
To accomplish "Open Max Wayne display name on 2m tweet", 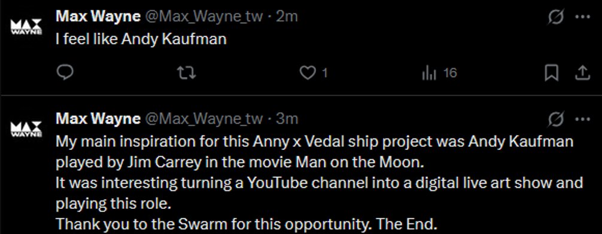I will click(x=98, y=17).
